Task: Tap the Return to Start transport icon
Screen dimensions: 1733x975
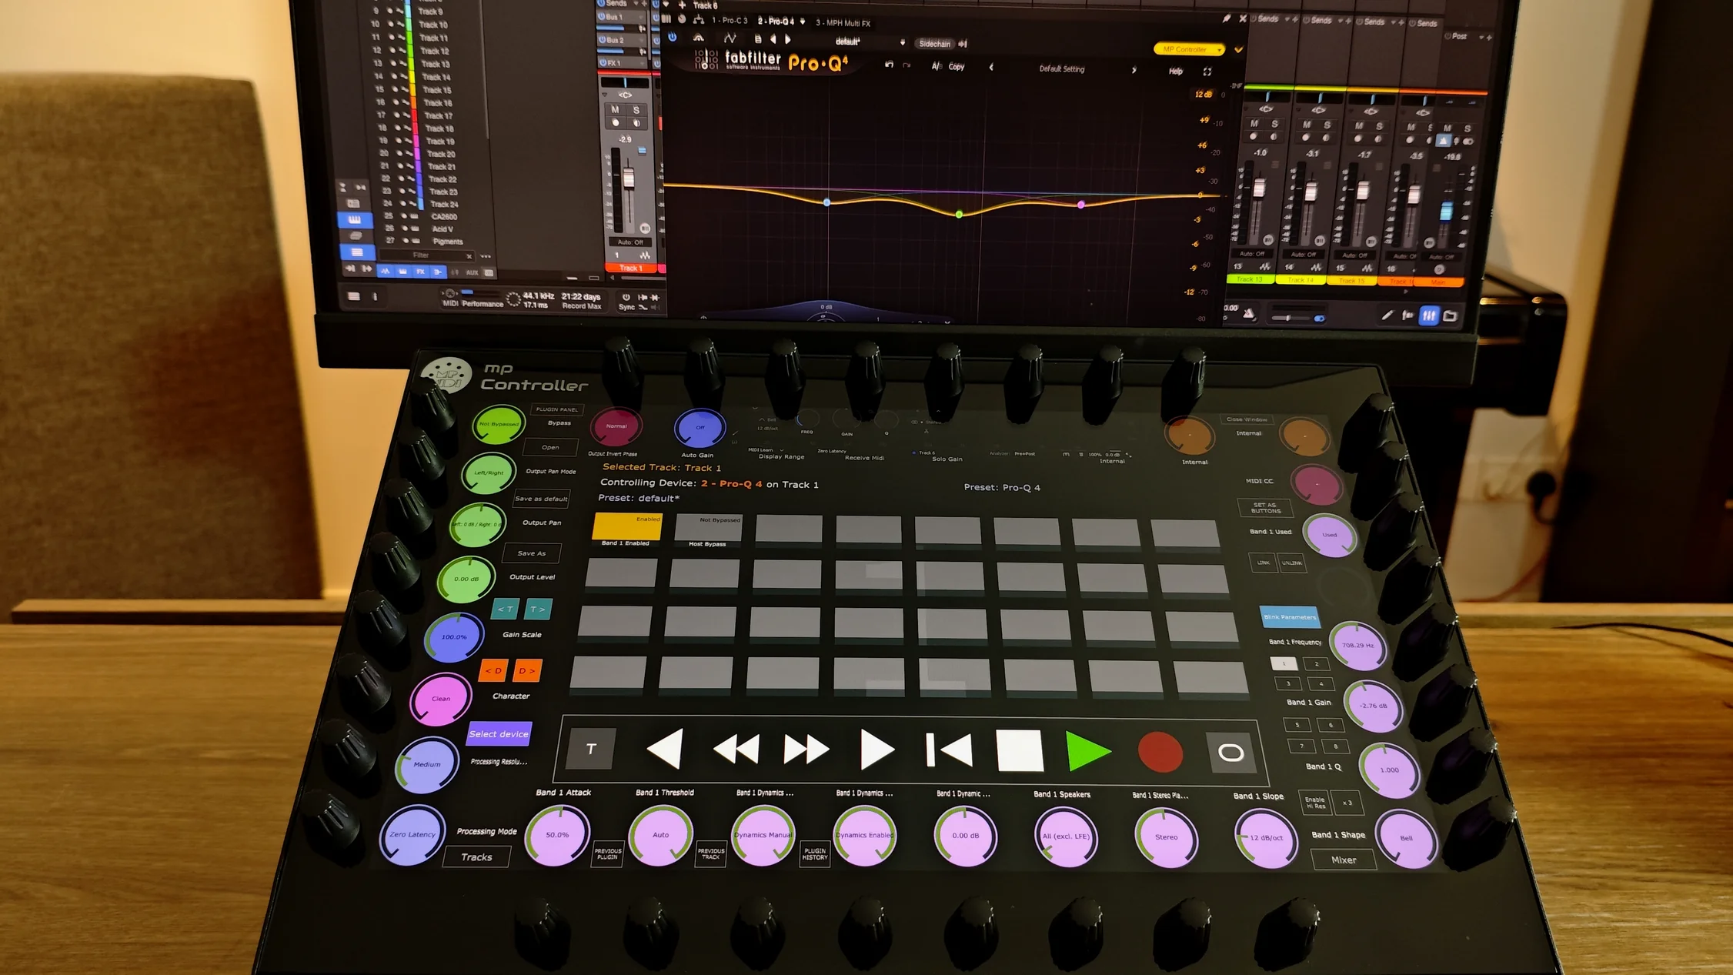Action: click(949, 750)
